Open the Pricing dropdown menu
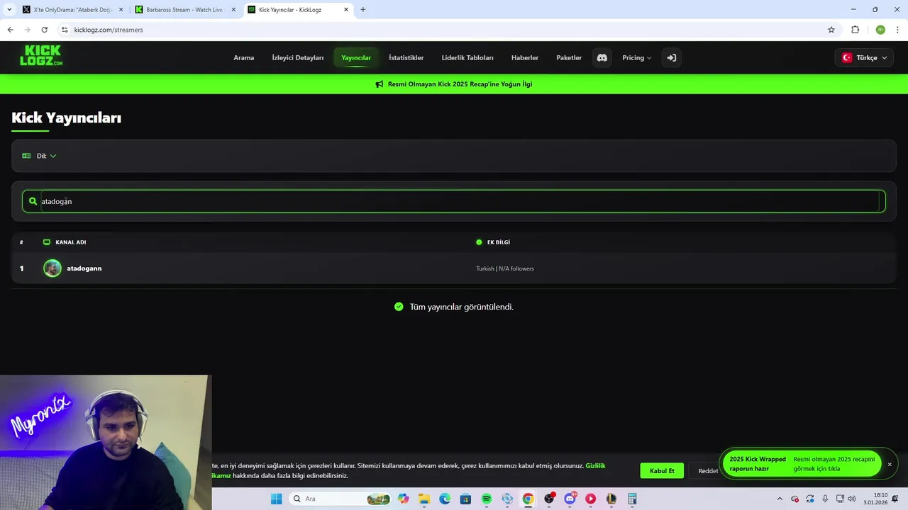The height and width of the screenshot is (510, 908). click(636, 58)
